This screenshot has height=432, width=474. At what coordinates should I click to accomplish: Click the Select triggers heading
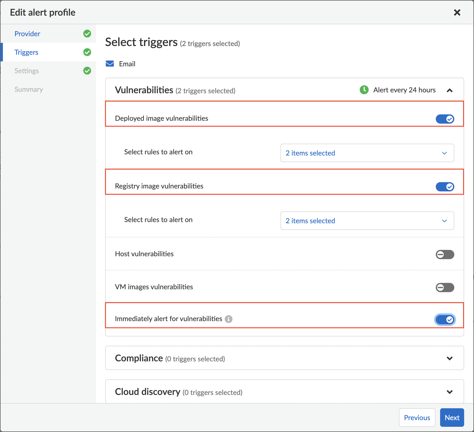coord(141,42)
